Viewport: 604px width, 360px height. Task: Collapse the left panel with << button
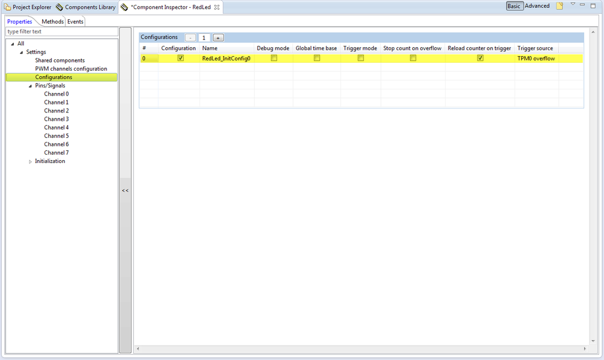(x=125, y=190)
